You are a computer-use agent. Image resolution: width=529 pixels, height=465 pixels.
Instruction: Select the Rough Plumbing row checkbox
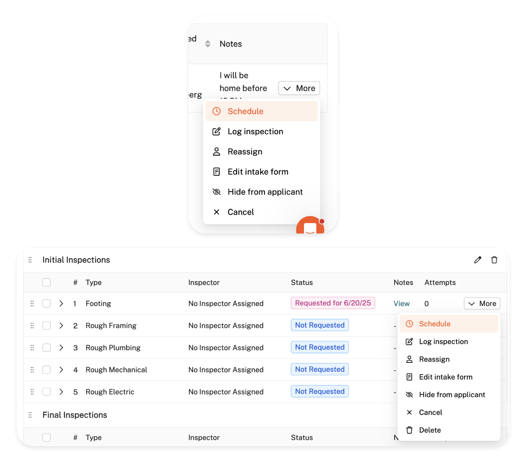coord(46,348)
